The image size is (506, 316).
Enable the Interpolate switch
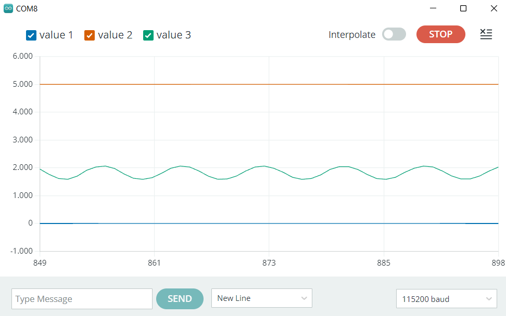[394, 34]
